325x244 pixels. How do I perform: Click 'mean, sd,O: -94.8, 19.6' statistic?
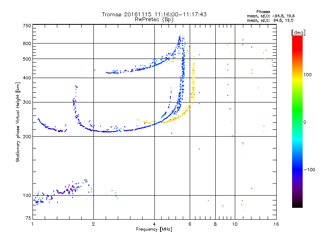coord(271,16)
